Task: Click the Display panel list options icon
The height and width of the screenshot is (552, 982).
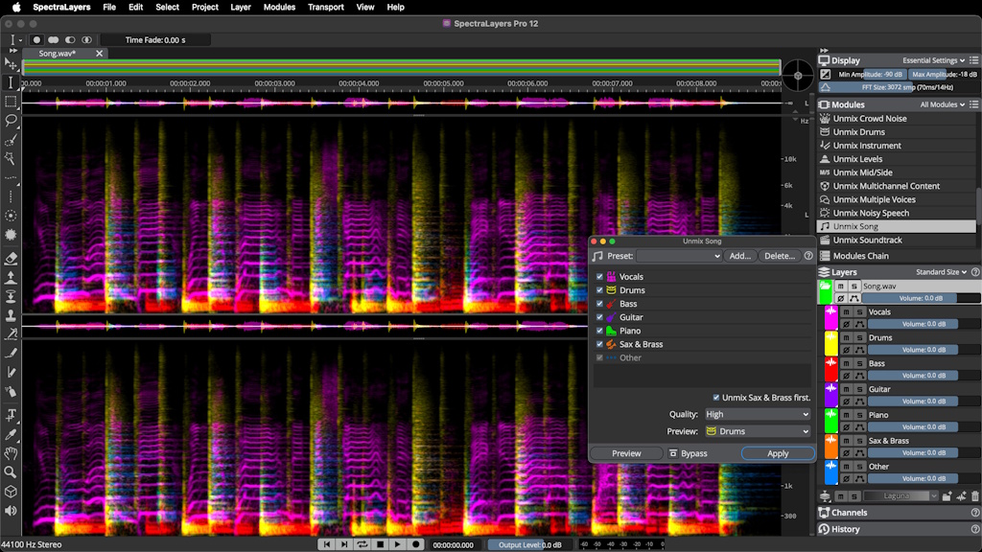Action: coord(974,60)
